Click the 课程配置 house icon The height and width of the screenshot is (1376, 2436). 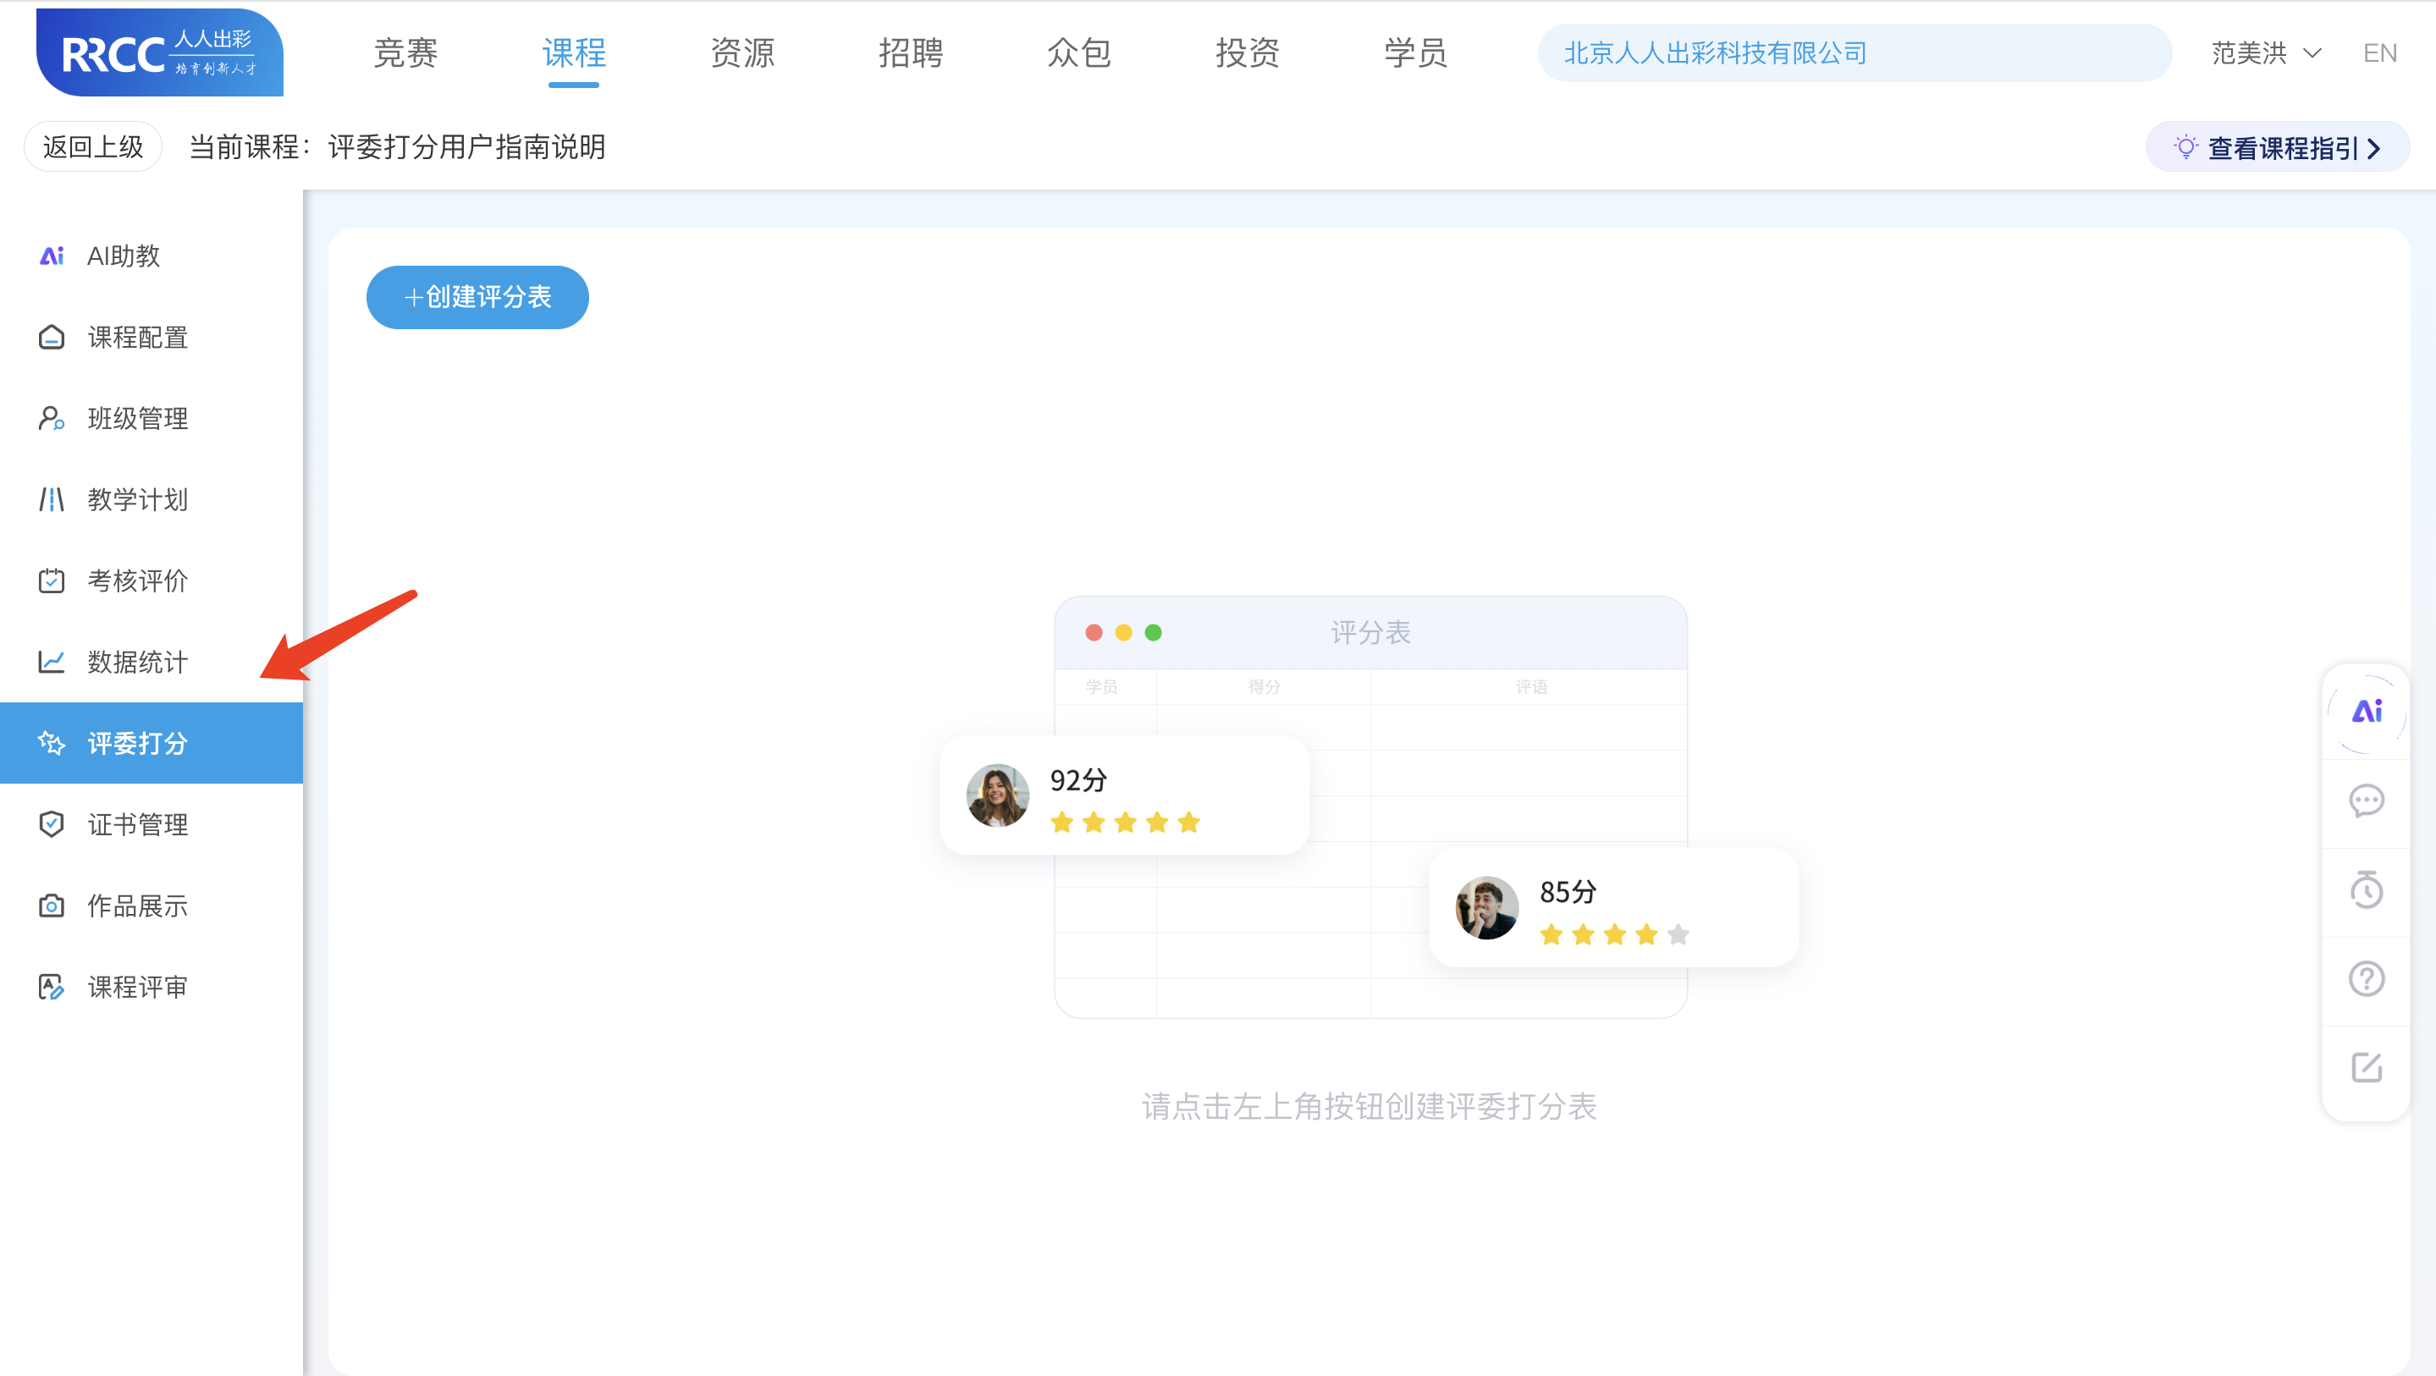(x=51, y=337)
